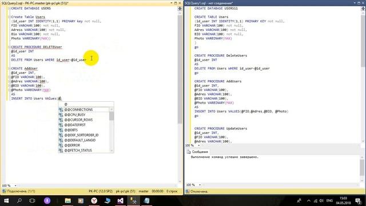
Task: Open the Windows Start menu
Action: [x=6, y=201]
